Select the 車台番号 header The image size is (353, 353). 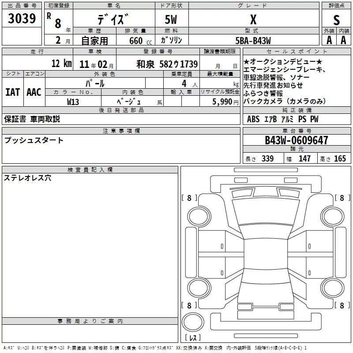tap(297, 131)
